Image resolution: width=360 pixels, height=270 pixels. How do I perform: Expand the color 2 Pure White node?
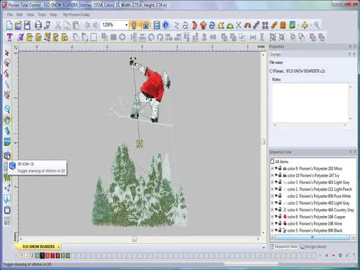coord(272,196)
